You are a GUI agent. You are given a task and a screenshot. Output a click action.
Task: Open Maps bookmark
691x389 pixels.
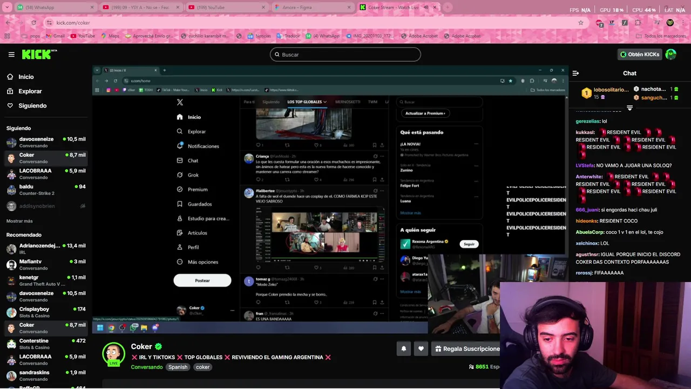[x=110, y=36]
